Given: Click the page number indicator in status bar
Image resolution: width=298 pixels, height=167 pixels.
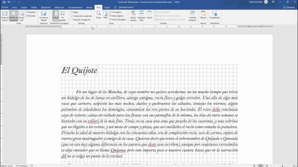Looking at the screenshot, I should coord(7,166).
